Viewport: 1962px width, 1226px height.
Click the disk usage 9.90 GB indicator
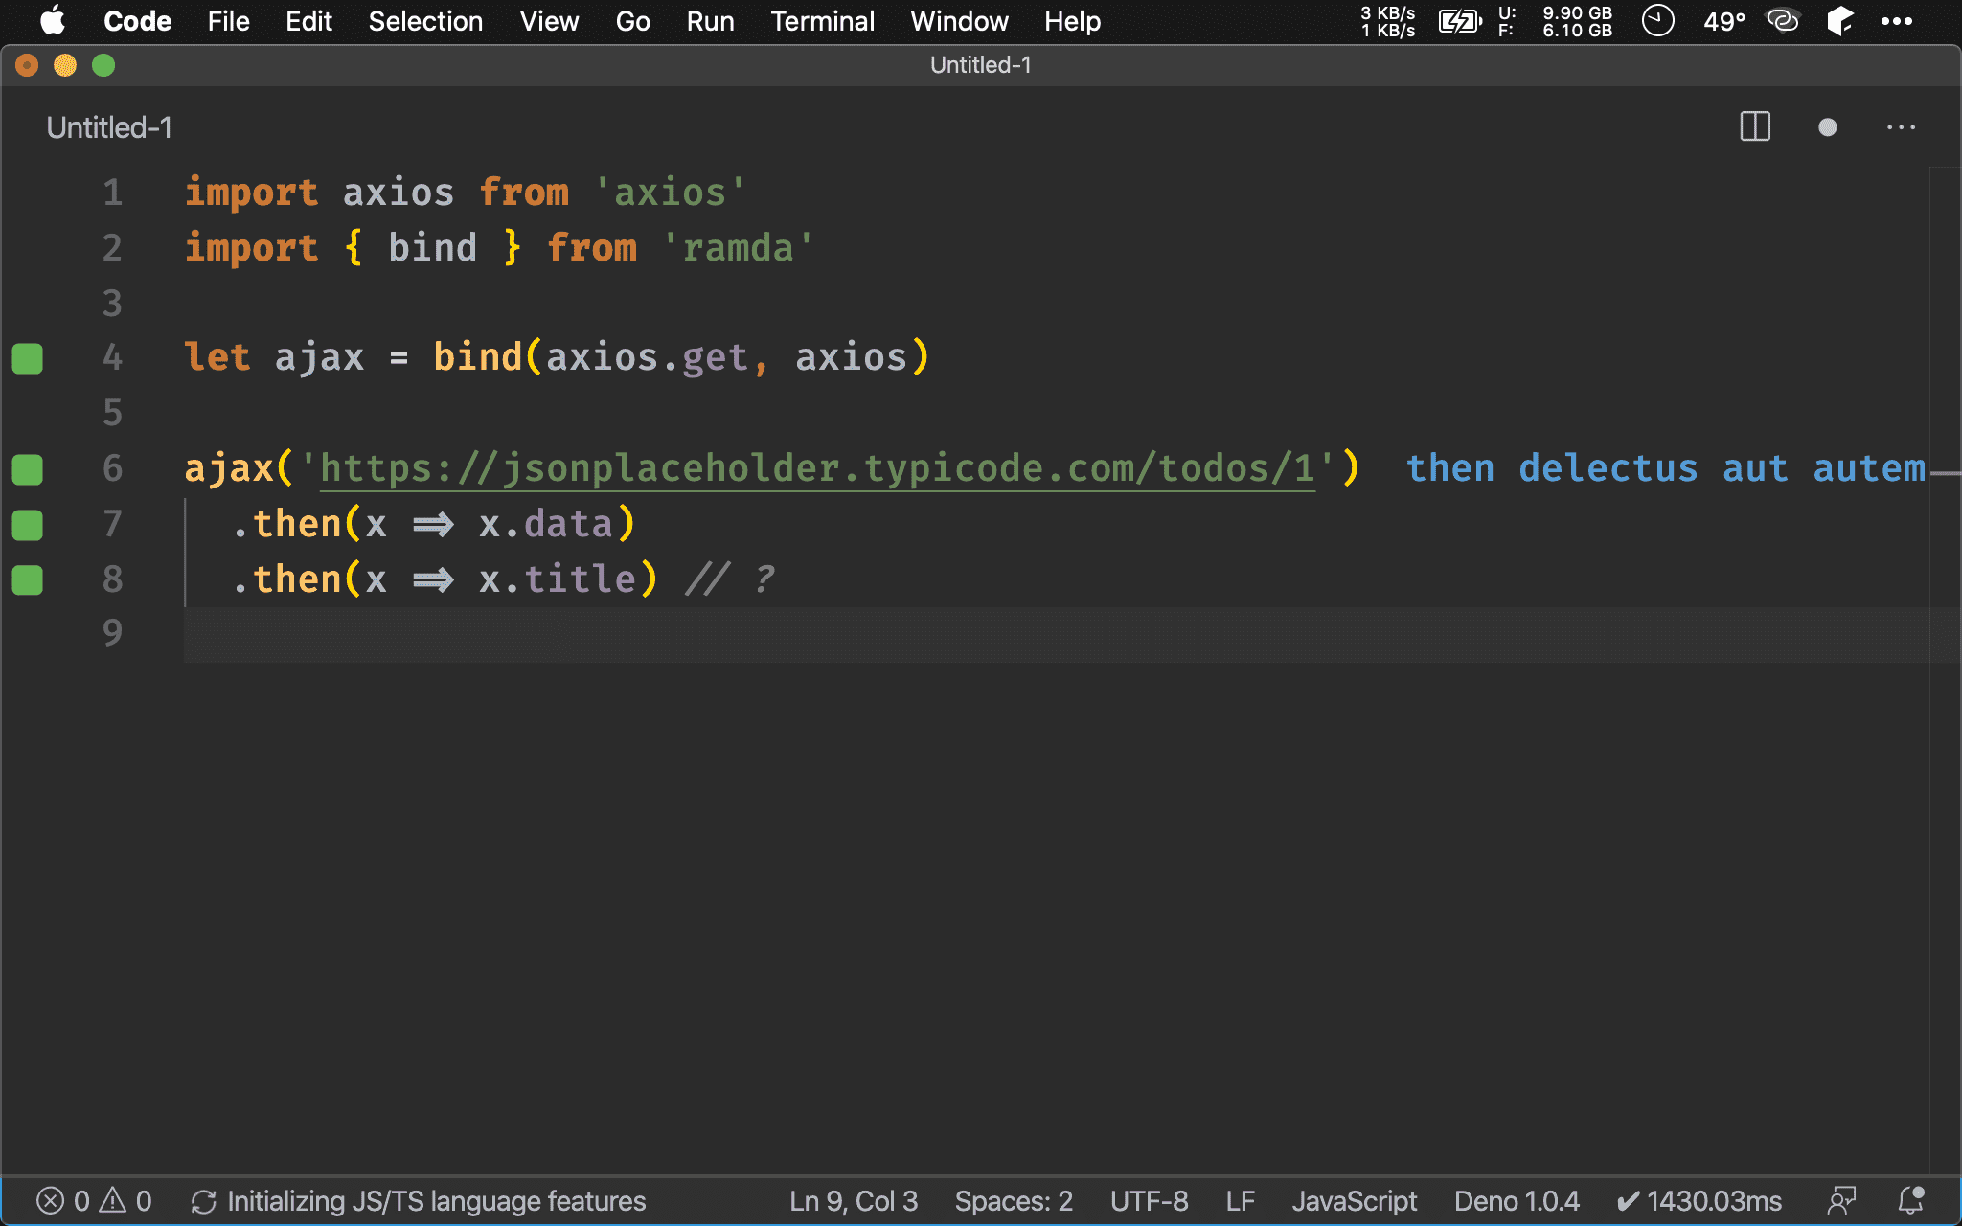(x=1556, y=21)
